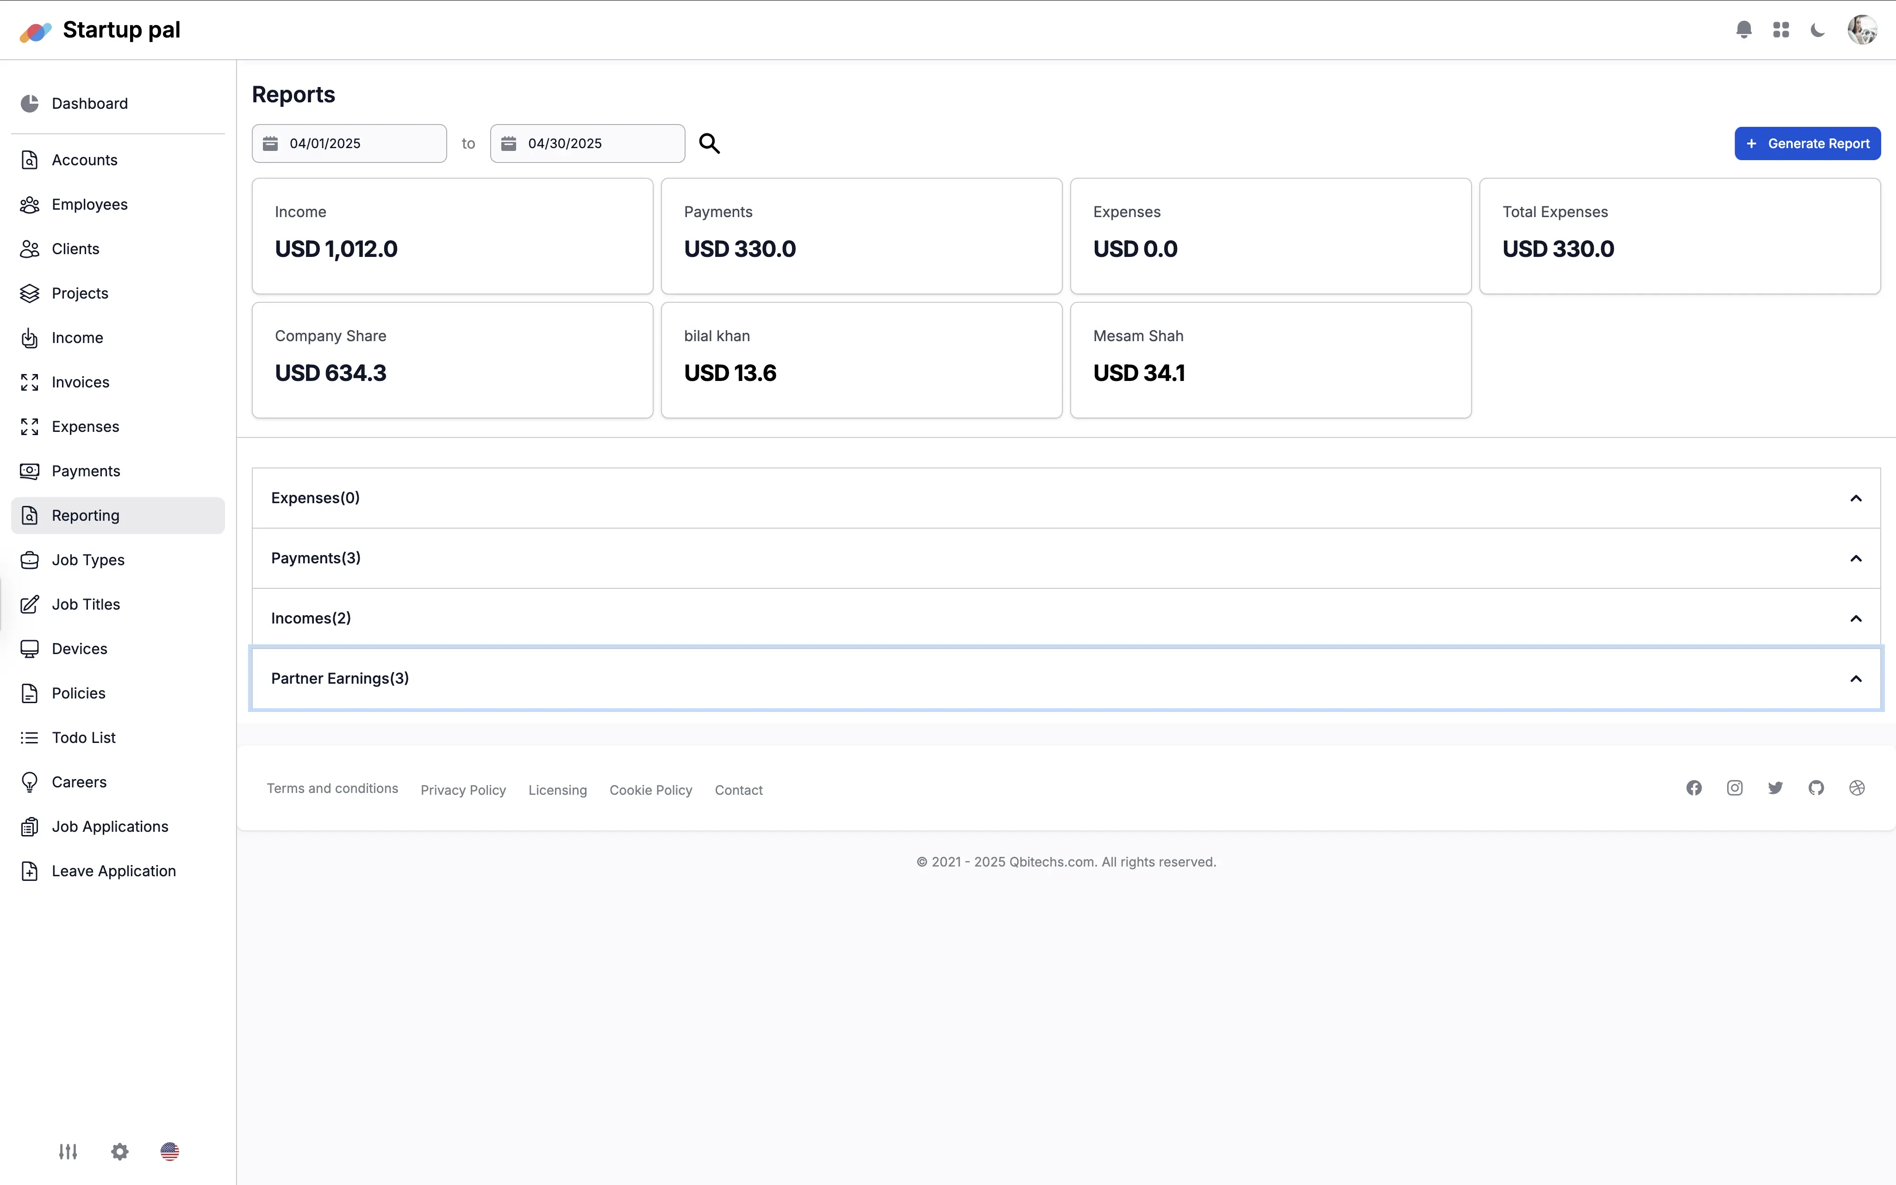Open the notifications bell icon
This screenshot has height=1185, width=1896.
tap(1743, 30)
